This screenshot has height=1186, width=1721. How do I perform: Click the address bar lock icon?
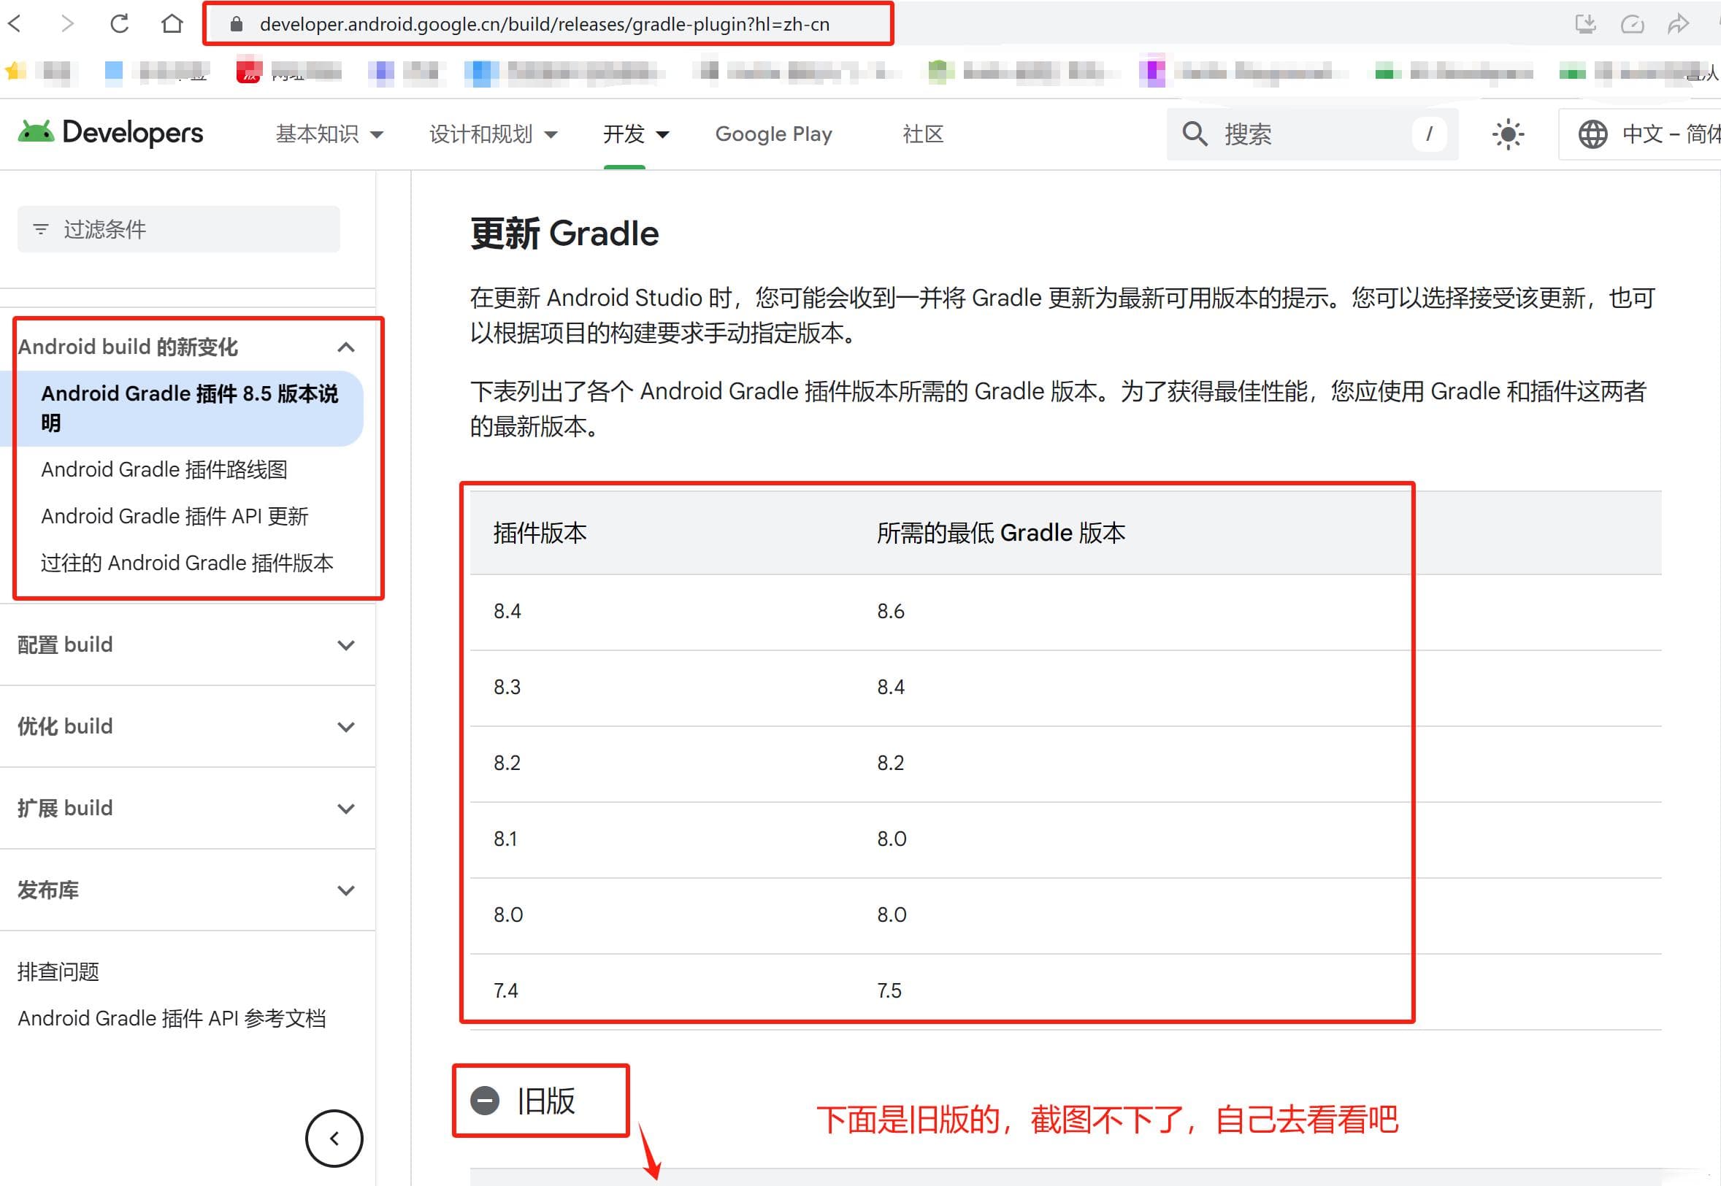237,25
